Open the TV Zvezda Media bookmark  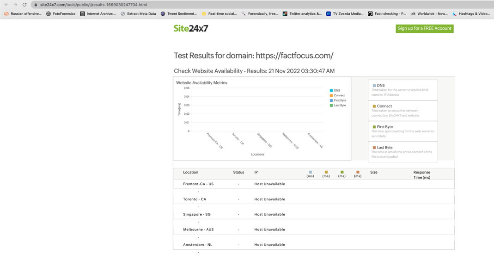click(x=345, y=14)
